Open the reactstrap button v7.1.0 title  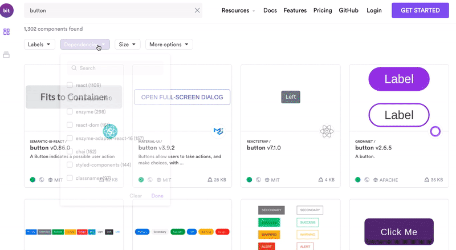tap(264, 148)
